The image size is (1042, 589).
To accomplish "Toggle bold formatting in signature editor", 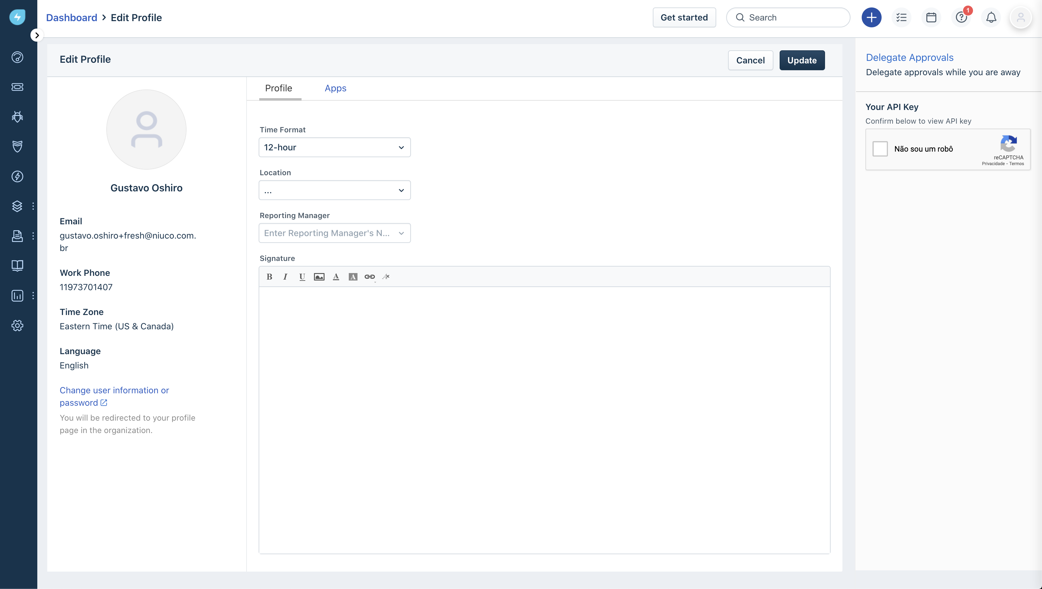I will 269,277.
